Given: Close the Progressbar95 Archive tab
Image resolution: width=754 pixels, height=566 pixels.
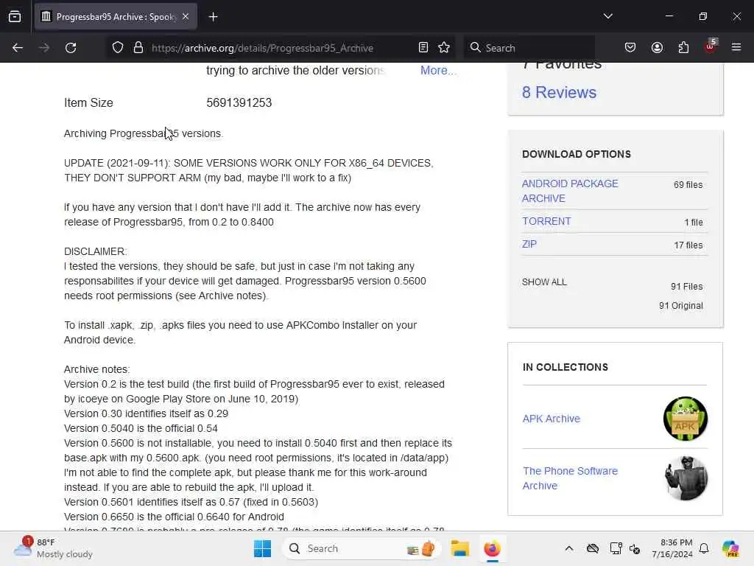Looking at the screenshot, I should point(186,17).
